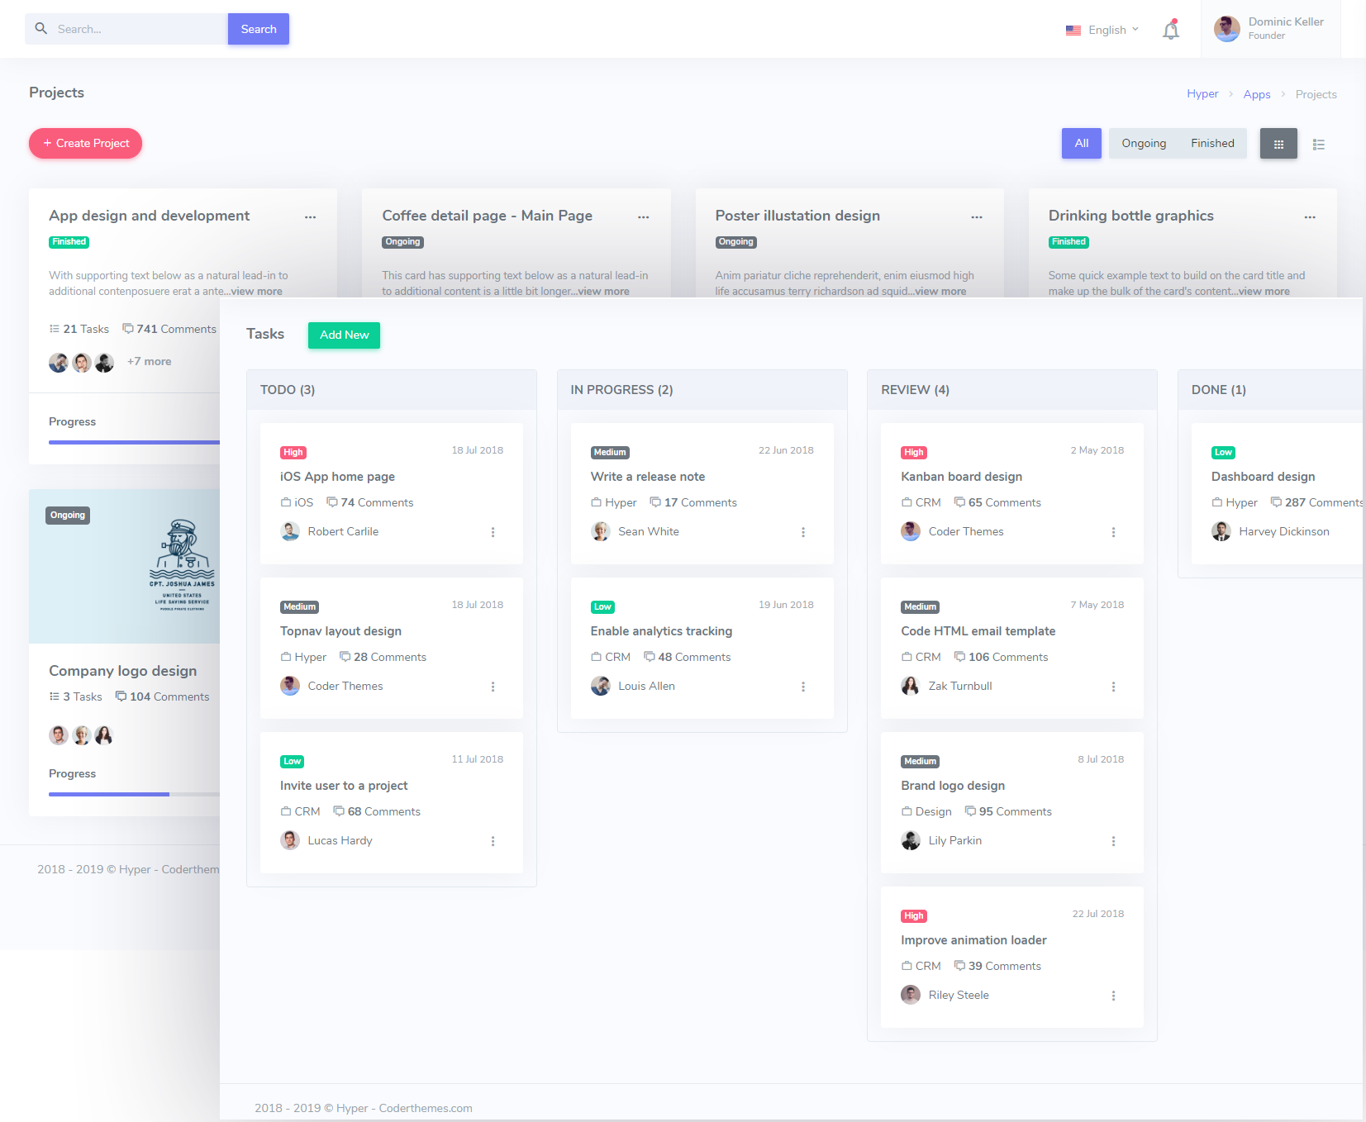The image size is (1366, 1122).
Task: Select the Finished filter
Action: click(1212, 144)
